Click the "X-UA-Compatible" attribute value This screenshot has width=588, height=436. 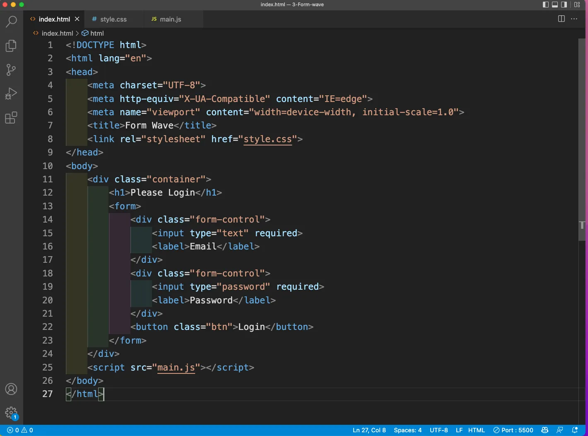coord(225,99)
